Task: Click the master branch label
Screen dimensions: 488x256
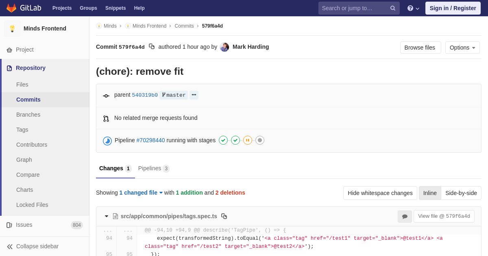Action: pyautogui.click(x=174, y=95)
